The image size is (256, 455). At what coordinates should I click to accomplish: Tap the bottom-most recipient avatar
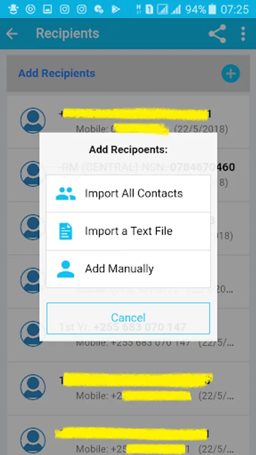[33, 440]
